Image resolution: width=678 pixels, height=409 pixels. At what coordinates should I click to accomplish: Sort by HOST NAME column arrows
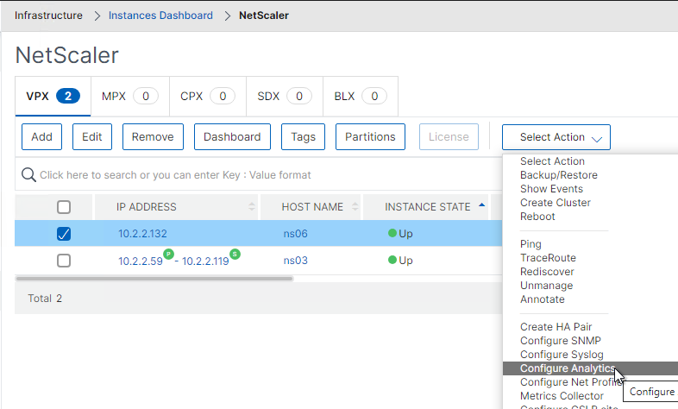coord(355,207)
